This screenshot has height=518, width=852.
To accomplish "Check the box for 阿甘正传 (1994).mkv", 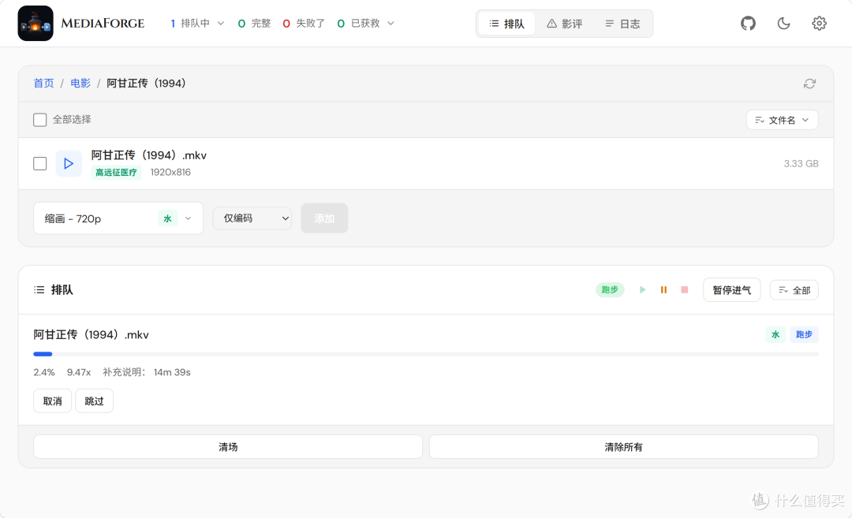I will click(x=39, y=163).
